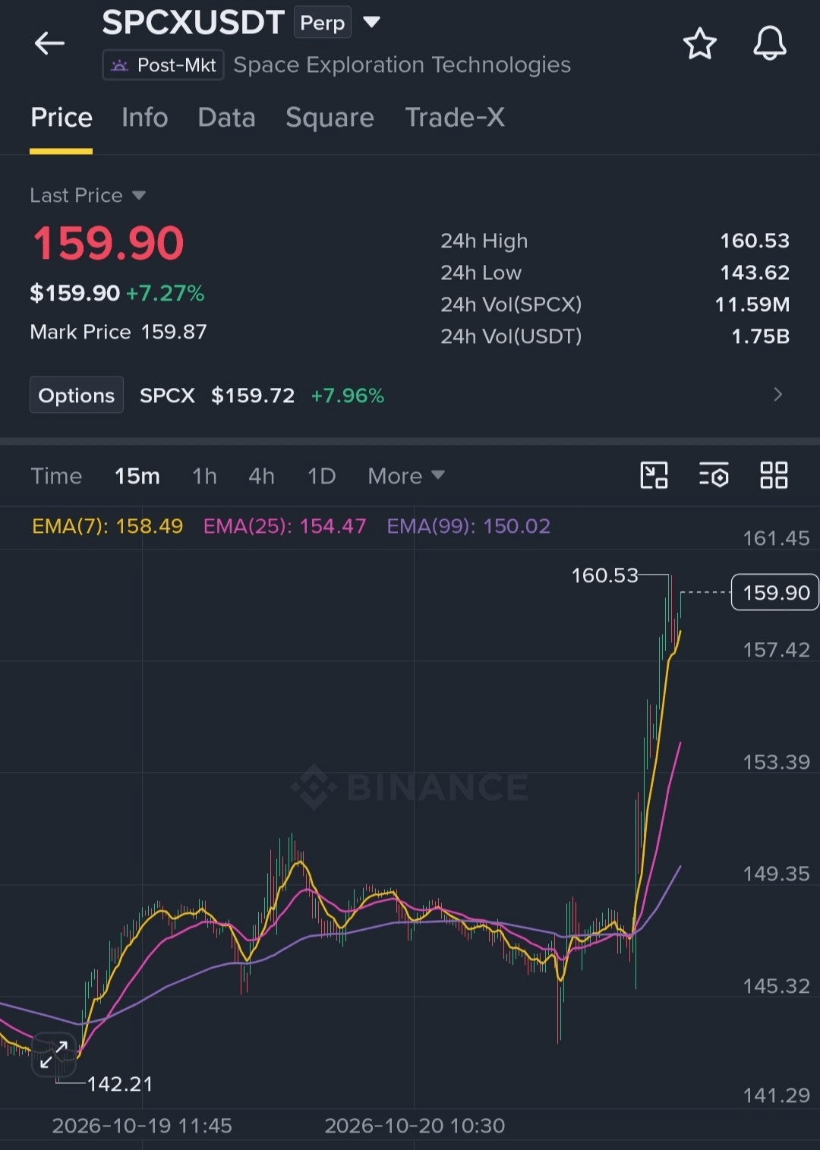
Task: Select the 15m chart interval
Action: click(137, 476)
